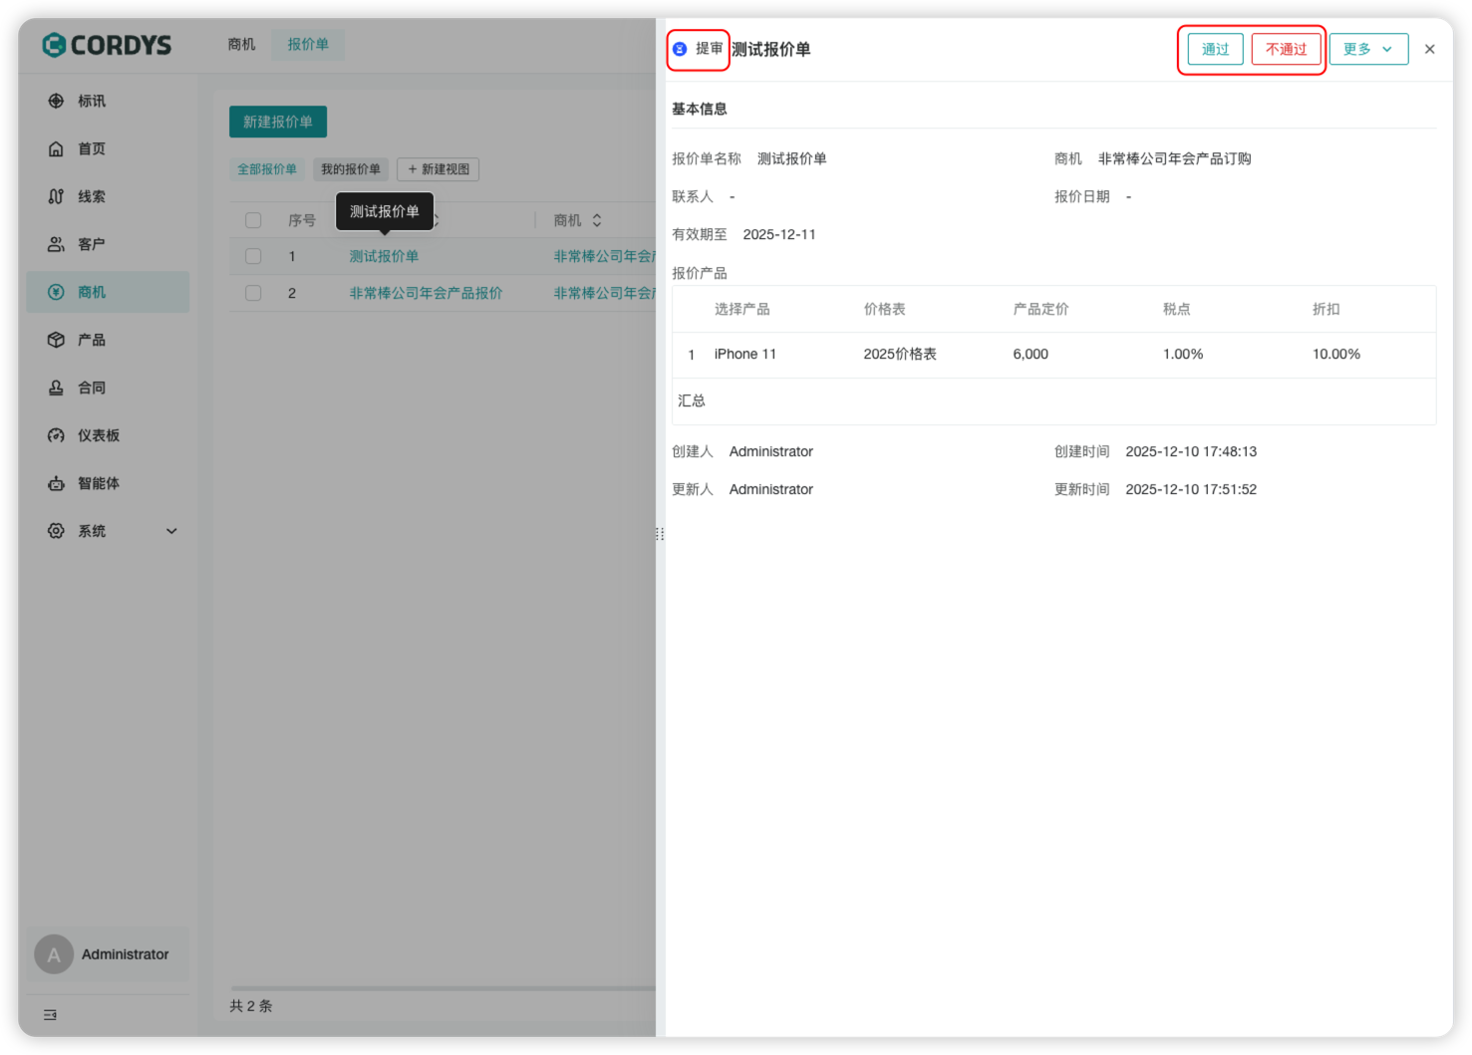Click the 标讯 globe icon in sidebar
The image size is (1472, 1055).
tap(56, 101)
